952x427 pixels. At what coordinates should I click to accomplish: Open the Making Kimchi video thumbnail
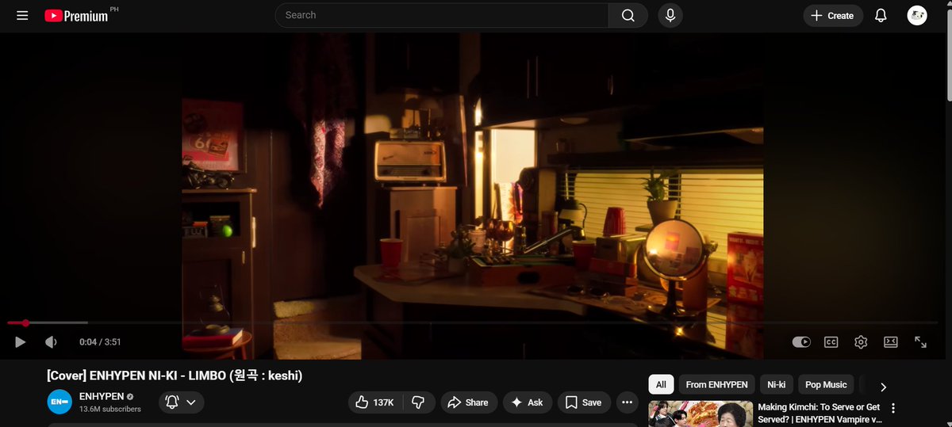pos(701,414)
